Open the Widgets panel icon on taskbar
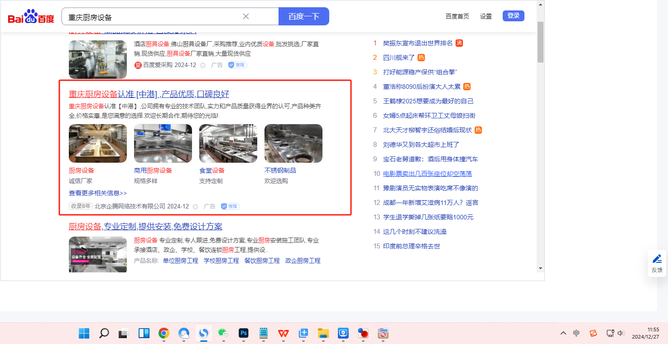This screenshot has width=668, height=344. [x=144, y=334]
